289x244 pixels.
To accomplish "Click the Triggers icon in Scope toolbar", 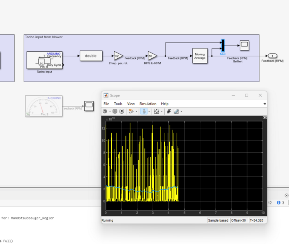I will tap(169, 111).
